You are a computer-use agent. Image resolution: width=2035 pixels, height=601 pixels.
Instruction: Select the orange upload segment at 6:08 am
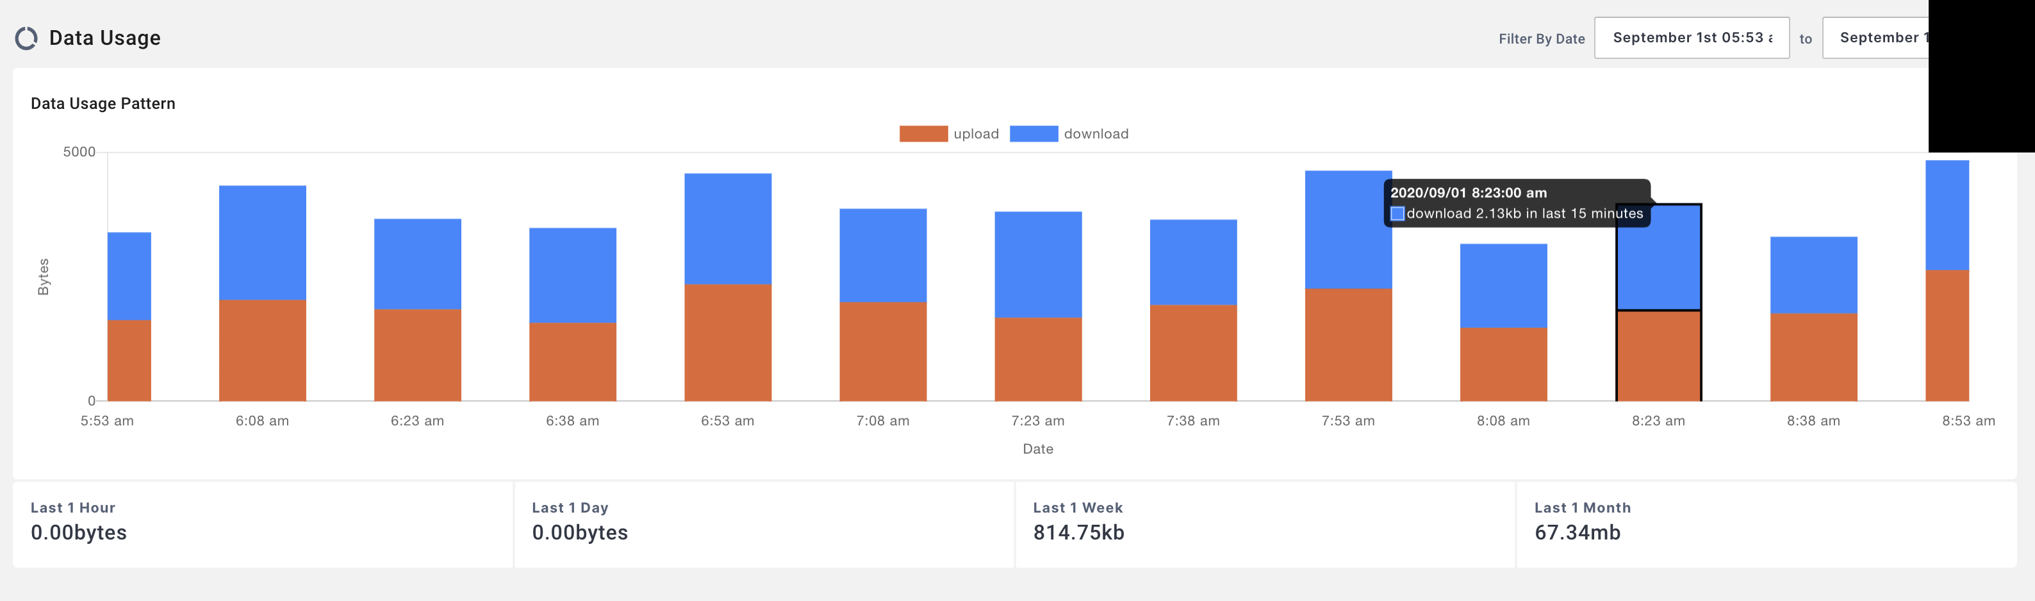(x=262, y=350)
